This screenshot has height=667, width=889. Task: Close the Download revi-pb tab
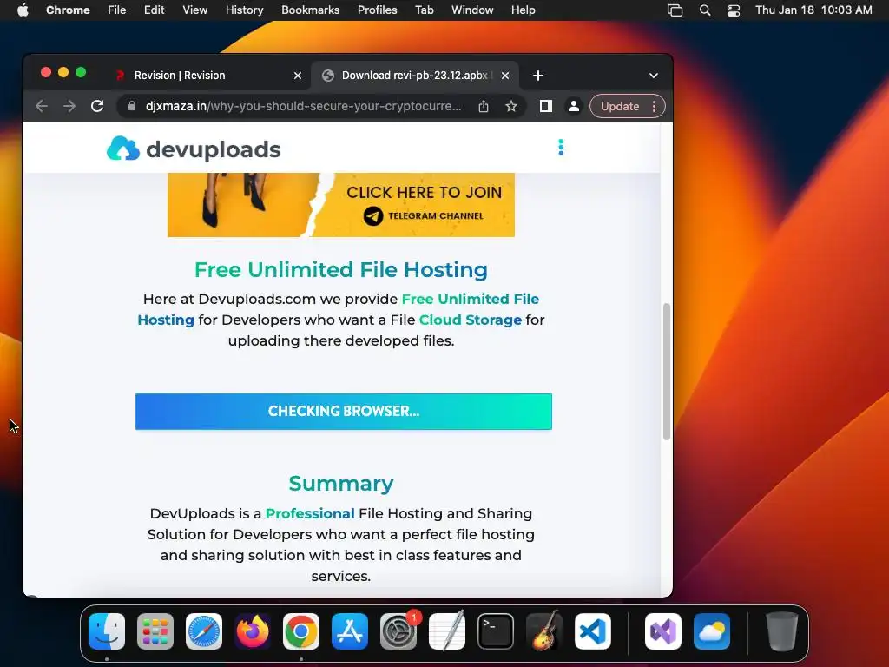click(x=505, y=76)
